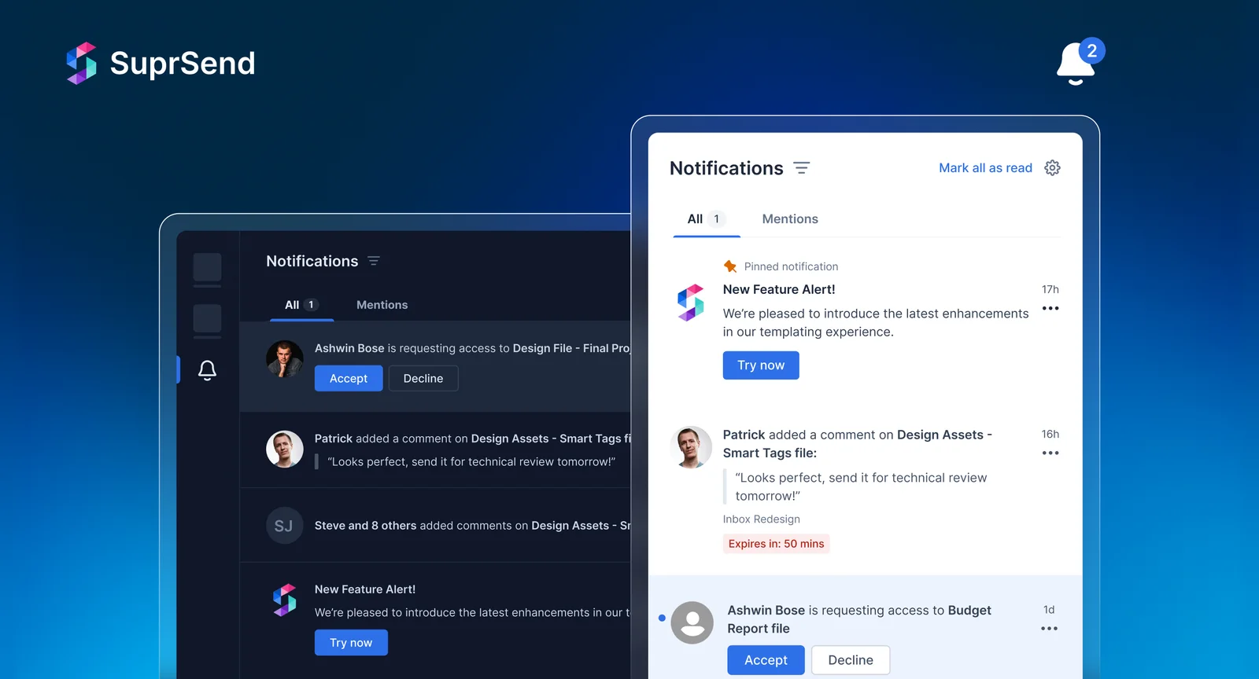Click SuprSend avatar on light New Feature Alert
Viewport: 1259px width, 679px height.
pos(691,303)
